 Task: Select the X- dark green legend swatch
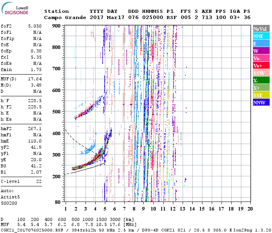(261, 80)
